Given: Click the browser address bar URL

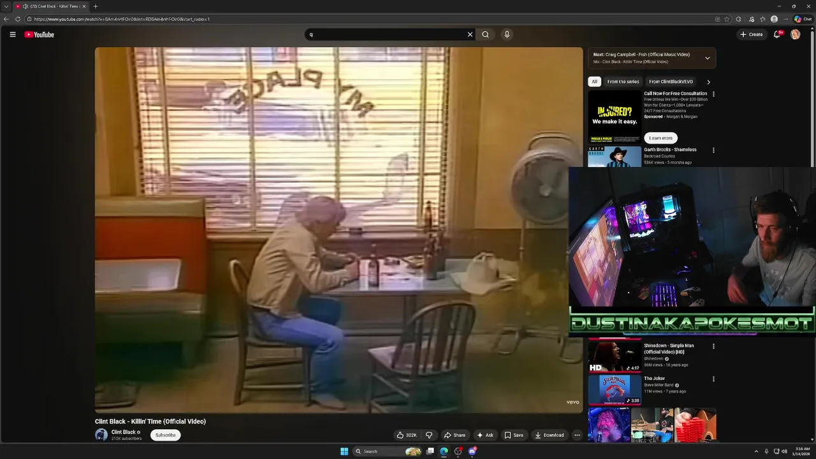Looking at the screenshot, I should (122, 19).
